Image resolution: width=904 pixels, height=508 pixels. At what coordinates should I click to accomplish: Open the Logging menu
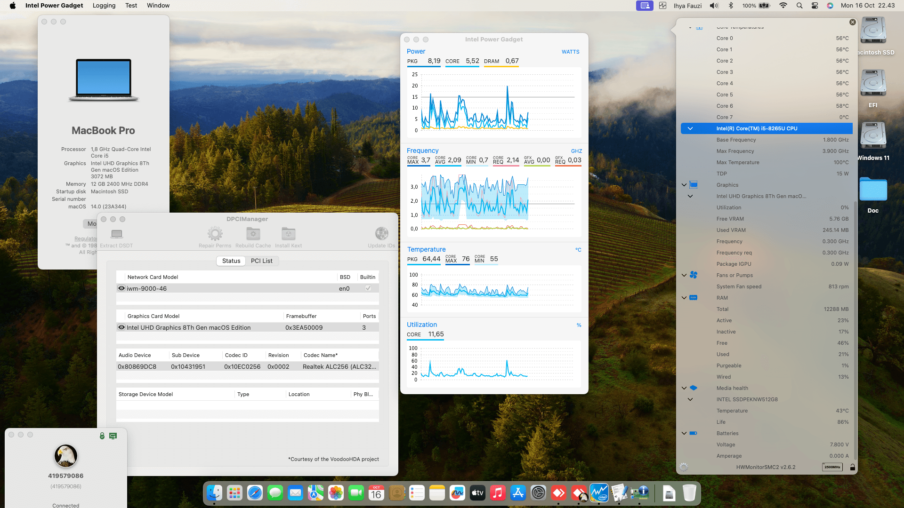pyautogui.click(x=104, y=6)
